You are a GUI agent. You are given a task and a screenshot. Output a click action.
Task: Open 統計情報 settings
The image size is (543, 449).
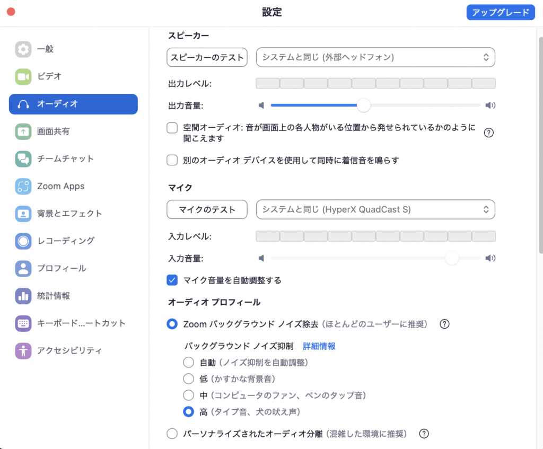coord(73,296)
